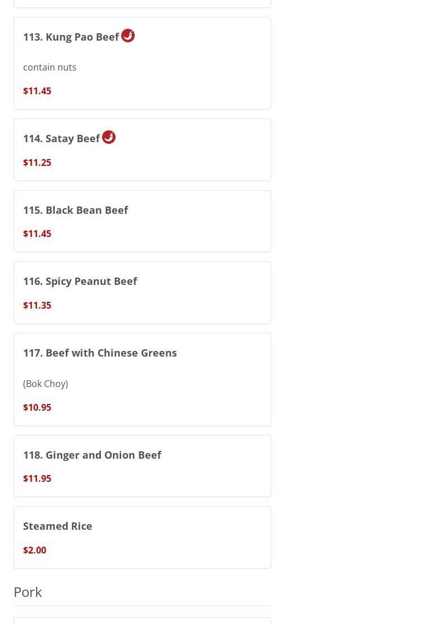Click the $11.25 price under Satay Beef
Viewport: 434px width, 624px height.
pyautogui.click(x=37, y=162)
